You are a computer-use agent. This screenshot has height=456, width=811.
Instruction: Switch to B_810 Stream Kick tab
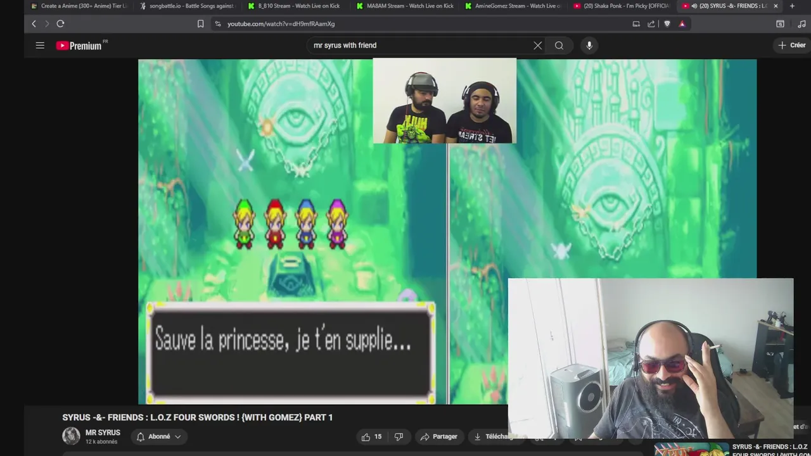pos(295,6)
